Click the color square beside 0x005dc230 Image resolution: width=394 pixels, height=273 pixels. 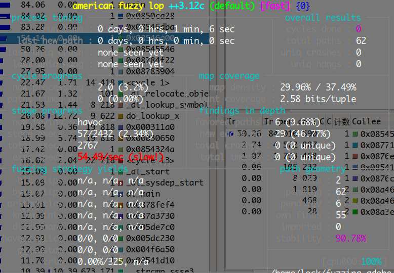[x=121, y=238]
